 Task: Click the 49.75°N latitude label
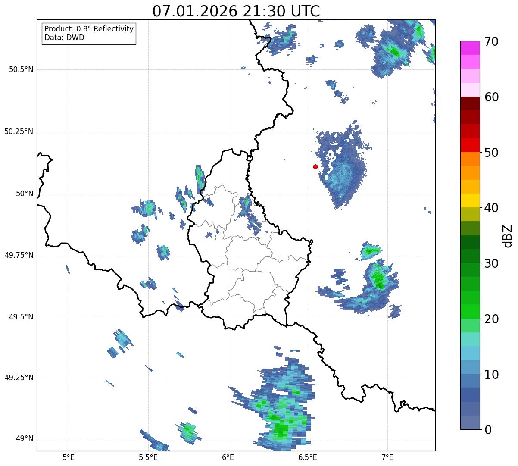19,255
